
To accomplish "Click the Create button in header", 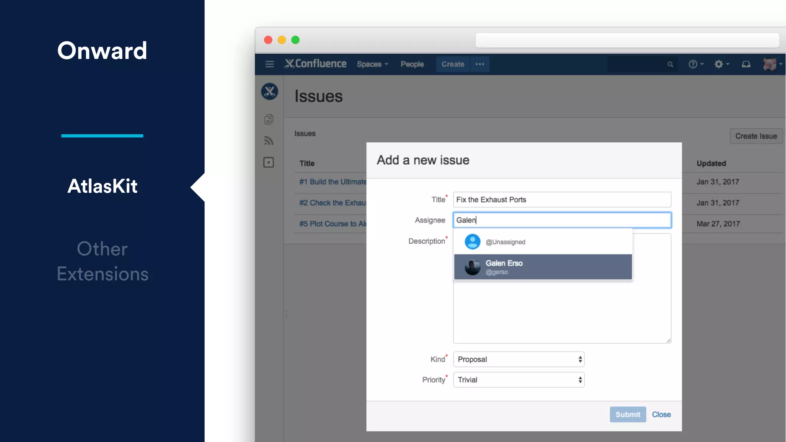I will (453, 64).
